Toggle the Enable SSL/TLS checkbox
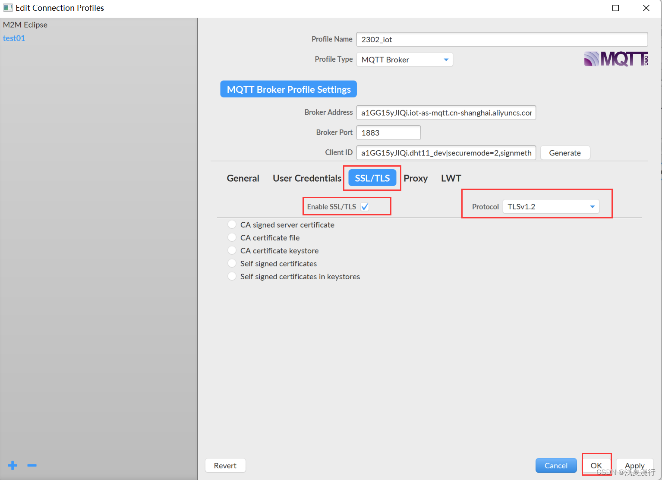This screenshot has width=662, height=480. tap(365, 207)
